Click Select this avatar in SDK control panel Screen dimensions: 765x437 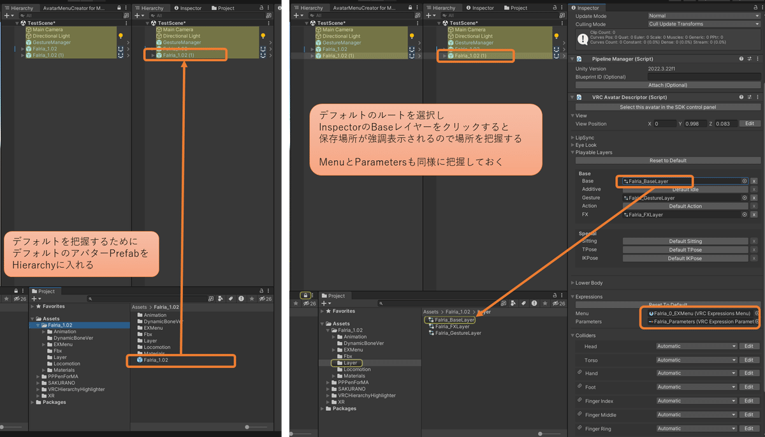tap(668, 107)
